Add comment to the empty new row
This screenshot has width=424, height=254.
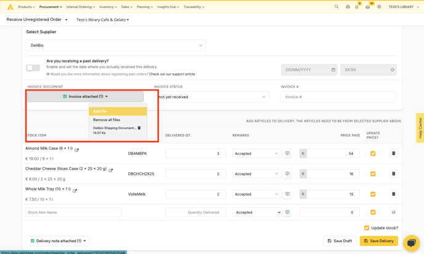tap(287, 212)
